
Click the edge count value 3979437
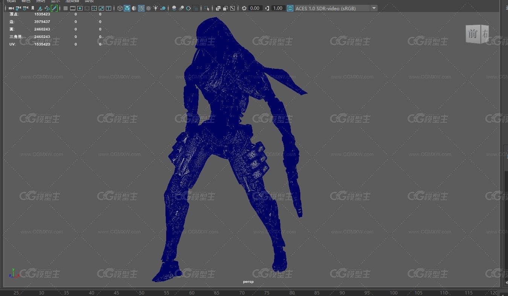tap(42, 21)
